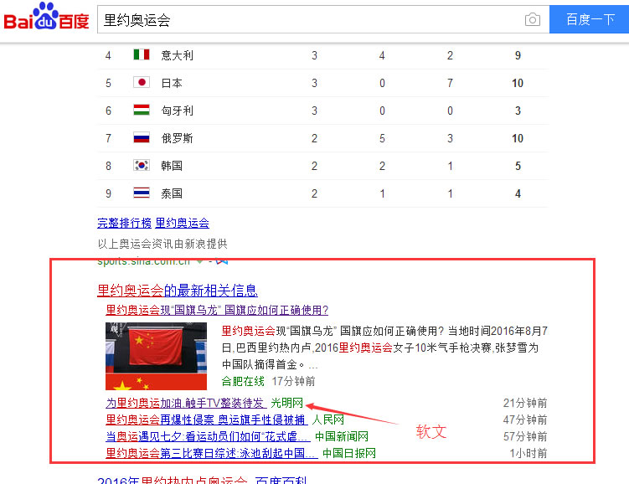Click the sports.sina.com.cn URL text
The width and height of the screenshot is (629, 484).
[143, 261]
